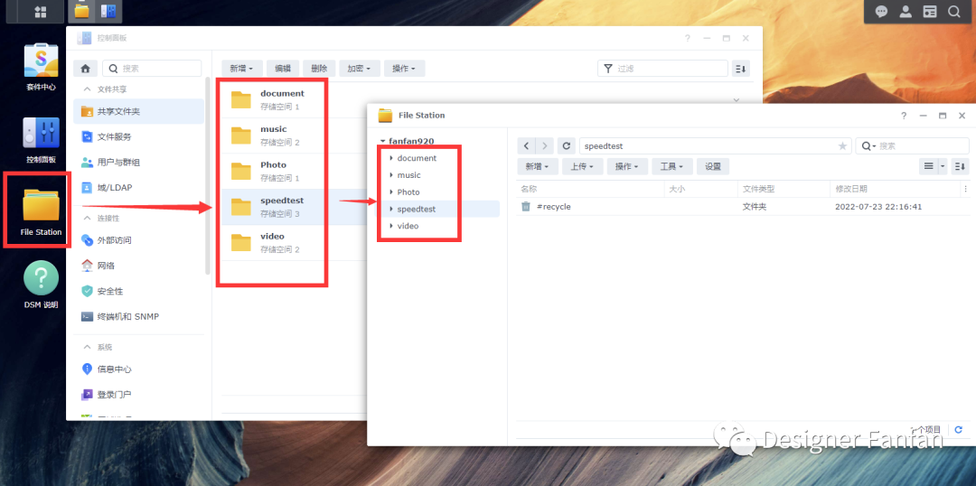Open the 上传 dropdown in File Station

(x=582, y=166)
